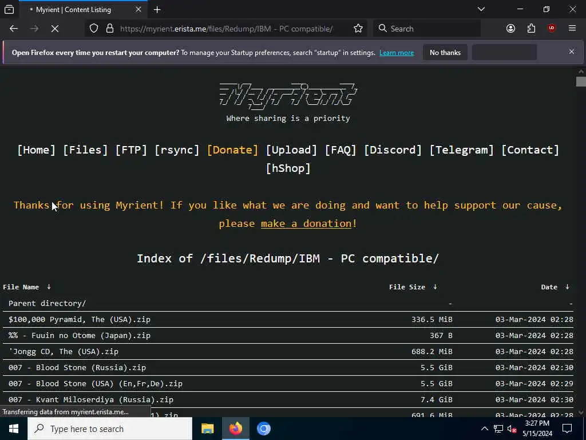This screenshot has width=586, height=440.
Task: Sort listing by File Size arrow
Action: (x=435, y=286)
